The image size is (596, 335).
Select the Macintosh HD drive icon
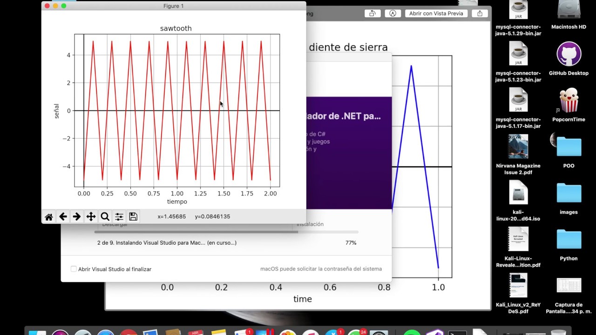click(x=569, y=15)
